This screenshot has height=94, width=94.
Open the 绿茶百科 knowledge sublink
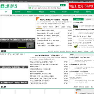[50, 51]
